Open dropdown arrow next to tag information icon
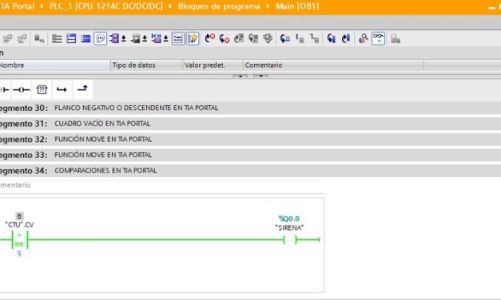 (x=145, y=39)
